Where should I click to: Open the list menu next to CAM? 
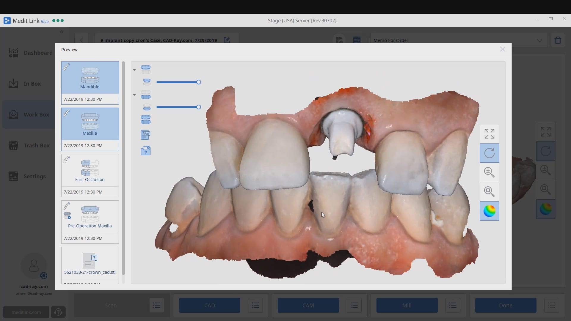tap(354, 305)
